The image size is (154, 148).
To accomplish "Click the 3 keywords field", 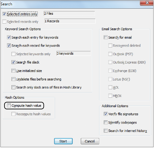I will (x=74, y=53).
